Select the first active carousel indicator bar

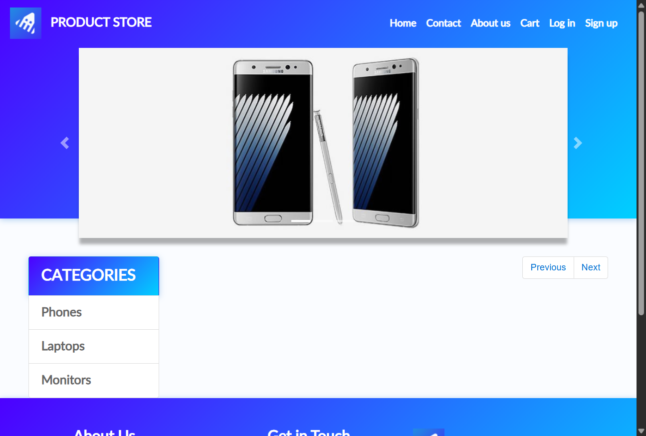tap(301, 220)
